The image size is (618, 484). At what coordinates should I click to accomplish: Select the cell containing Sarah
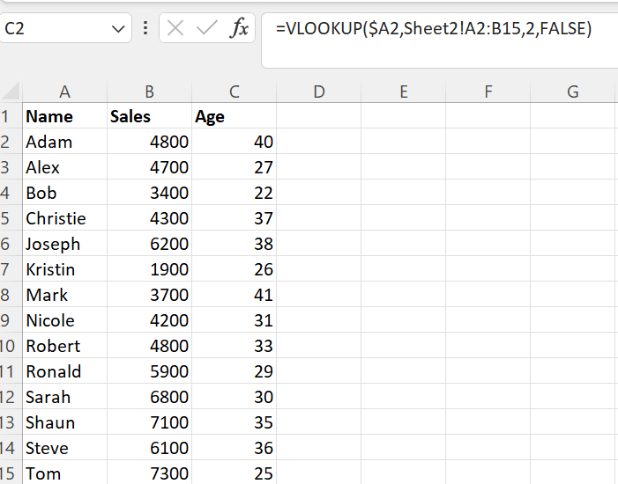[64, 396]
